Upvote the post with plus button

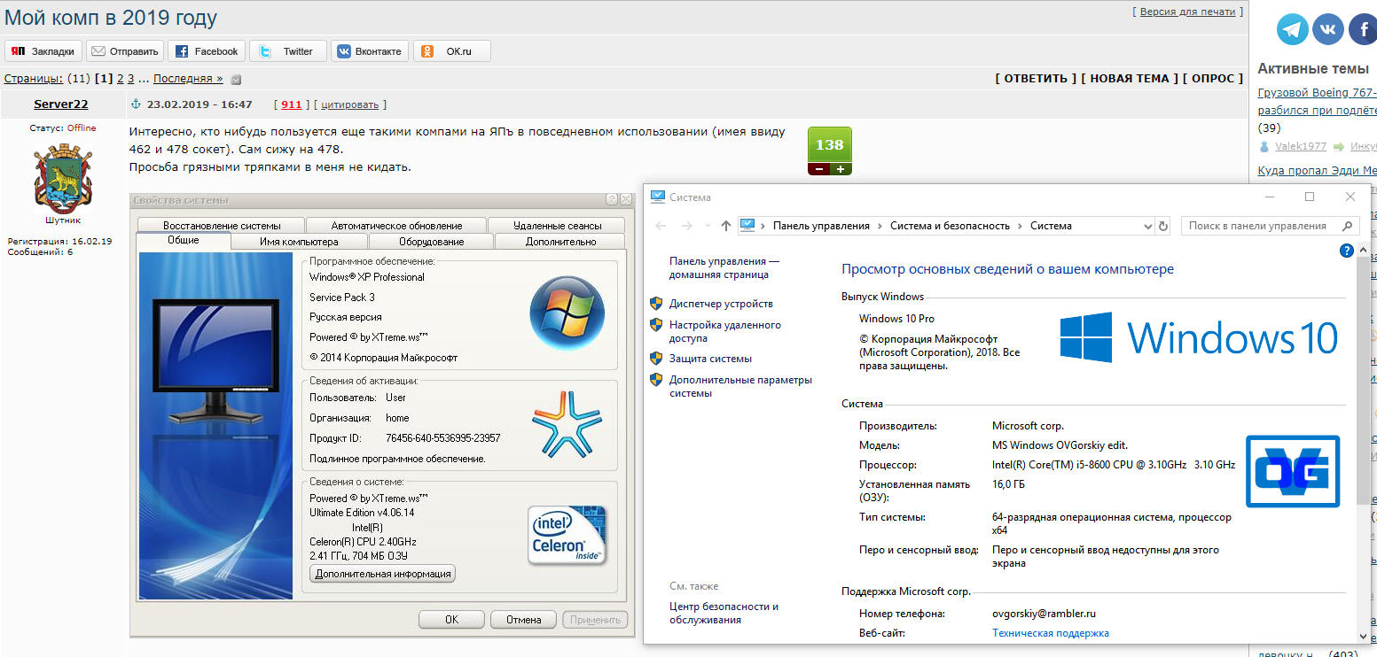click(840, 169)
